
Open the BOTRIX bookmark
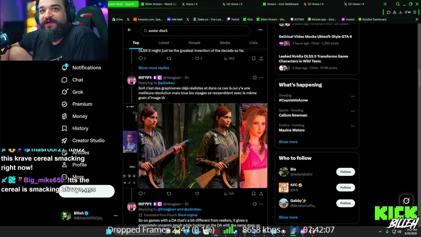(x=297, y=19)
